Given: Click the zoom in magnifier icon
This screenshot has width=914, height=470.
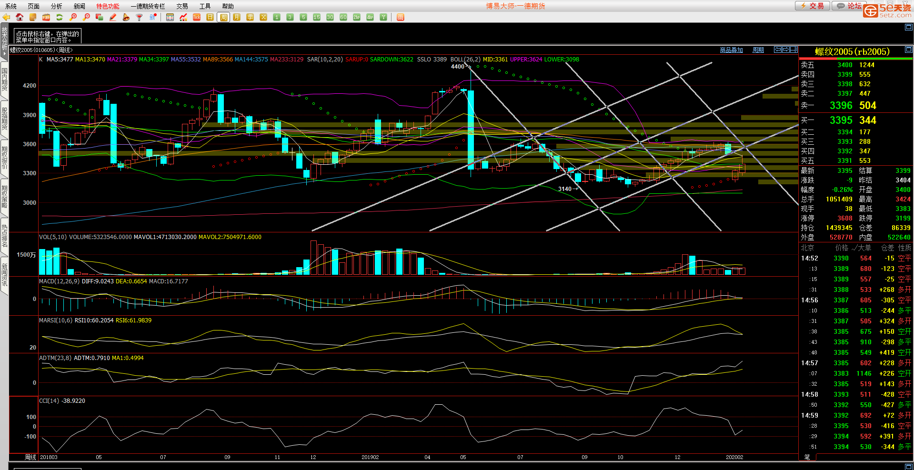Looking at the screenshot, I should pos(73,17).
